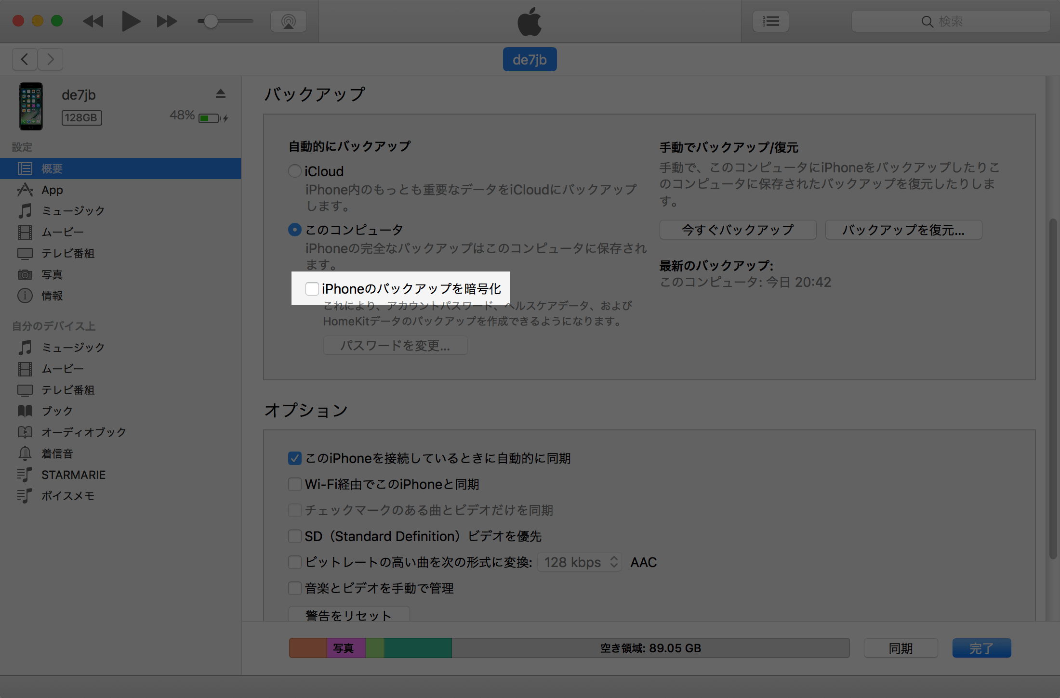Click the rewind icon
This screenshot has height=698, width=1060.
pos(93,21)
